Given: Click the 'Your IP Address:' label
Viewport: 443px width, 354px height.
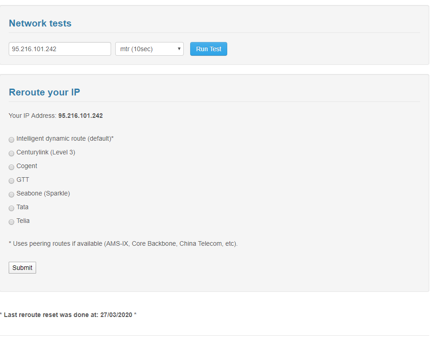Looking at the screenshot, I should [32, 116].
